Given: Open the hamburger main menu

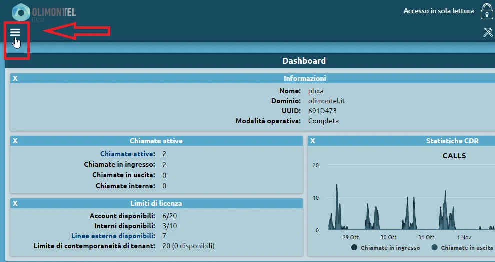Looking at the screenshot, I should [x=15, y=33].
